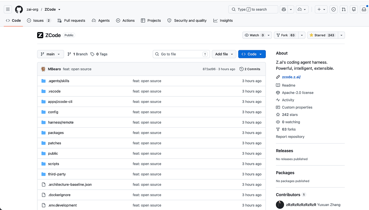The image size is (369, 210).
Task: Open the create new plus dropdown
Action: pos(321,9)
